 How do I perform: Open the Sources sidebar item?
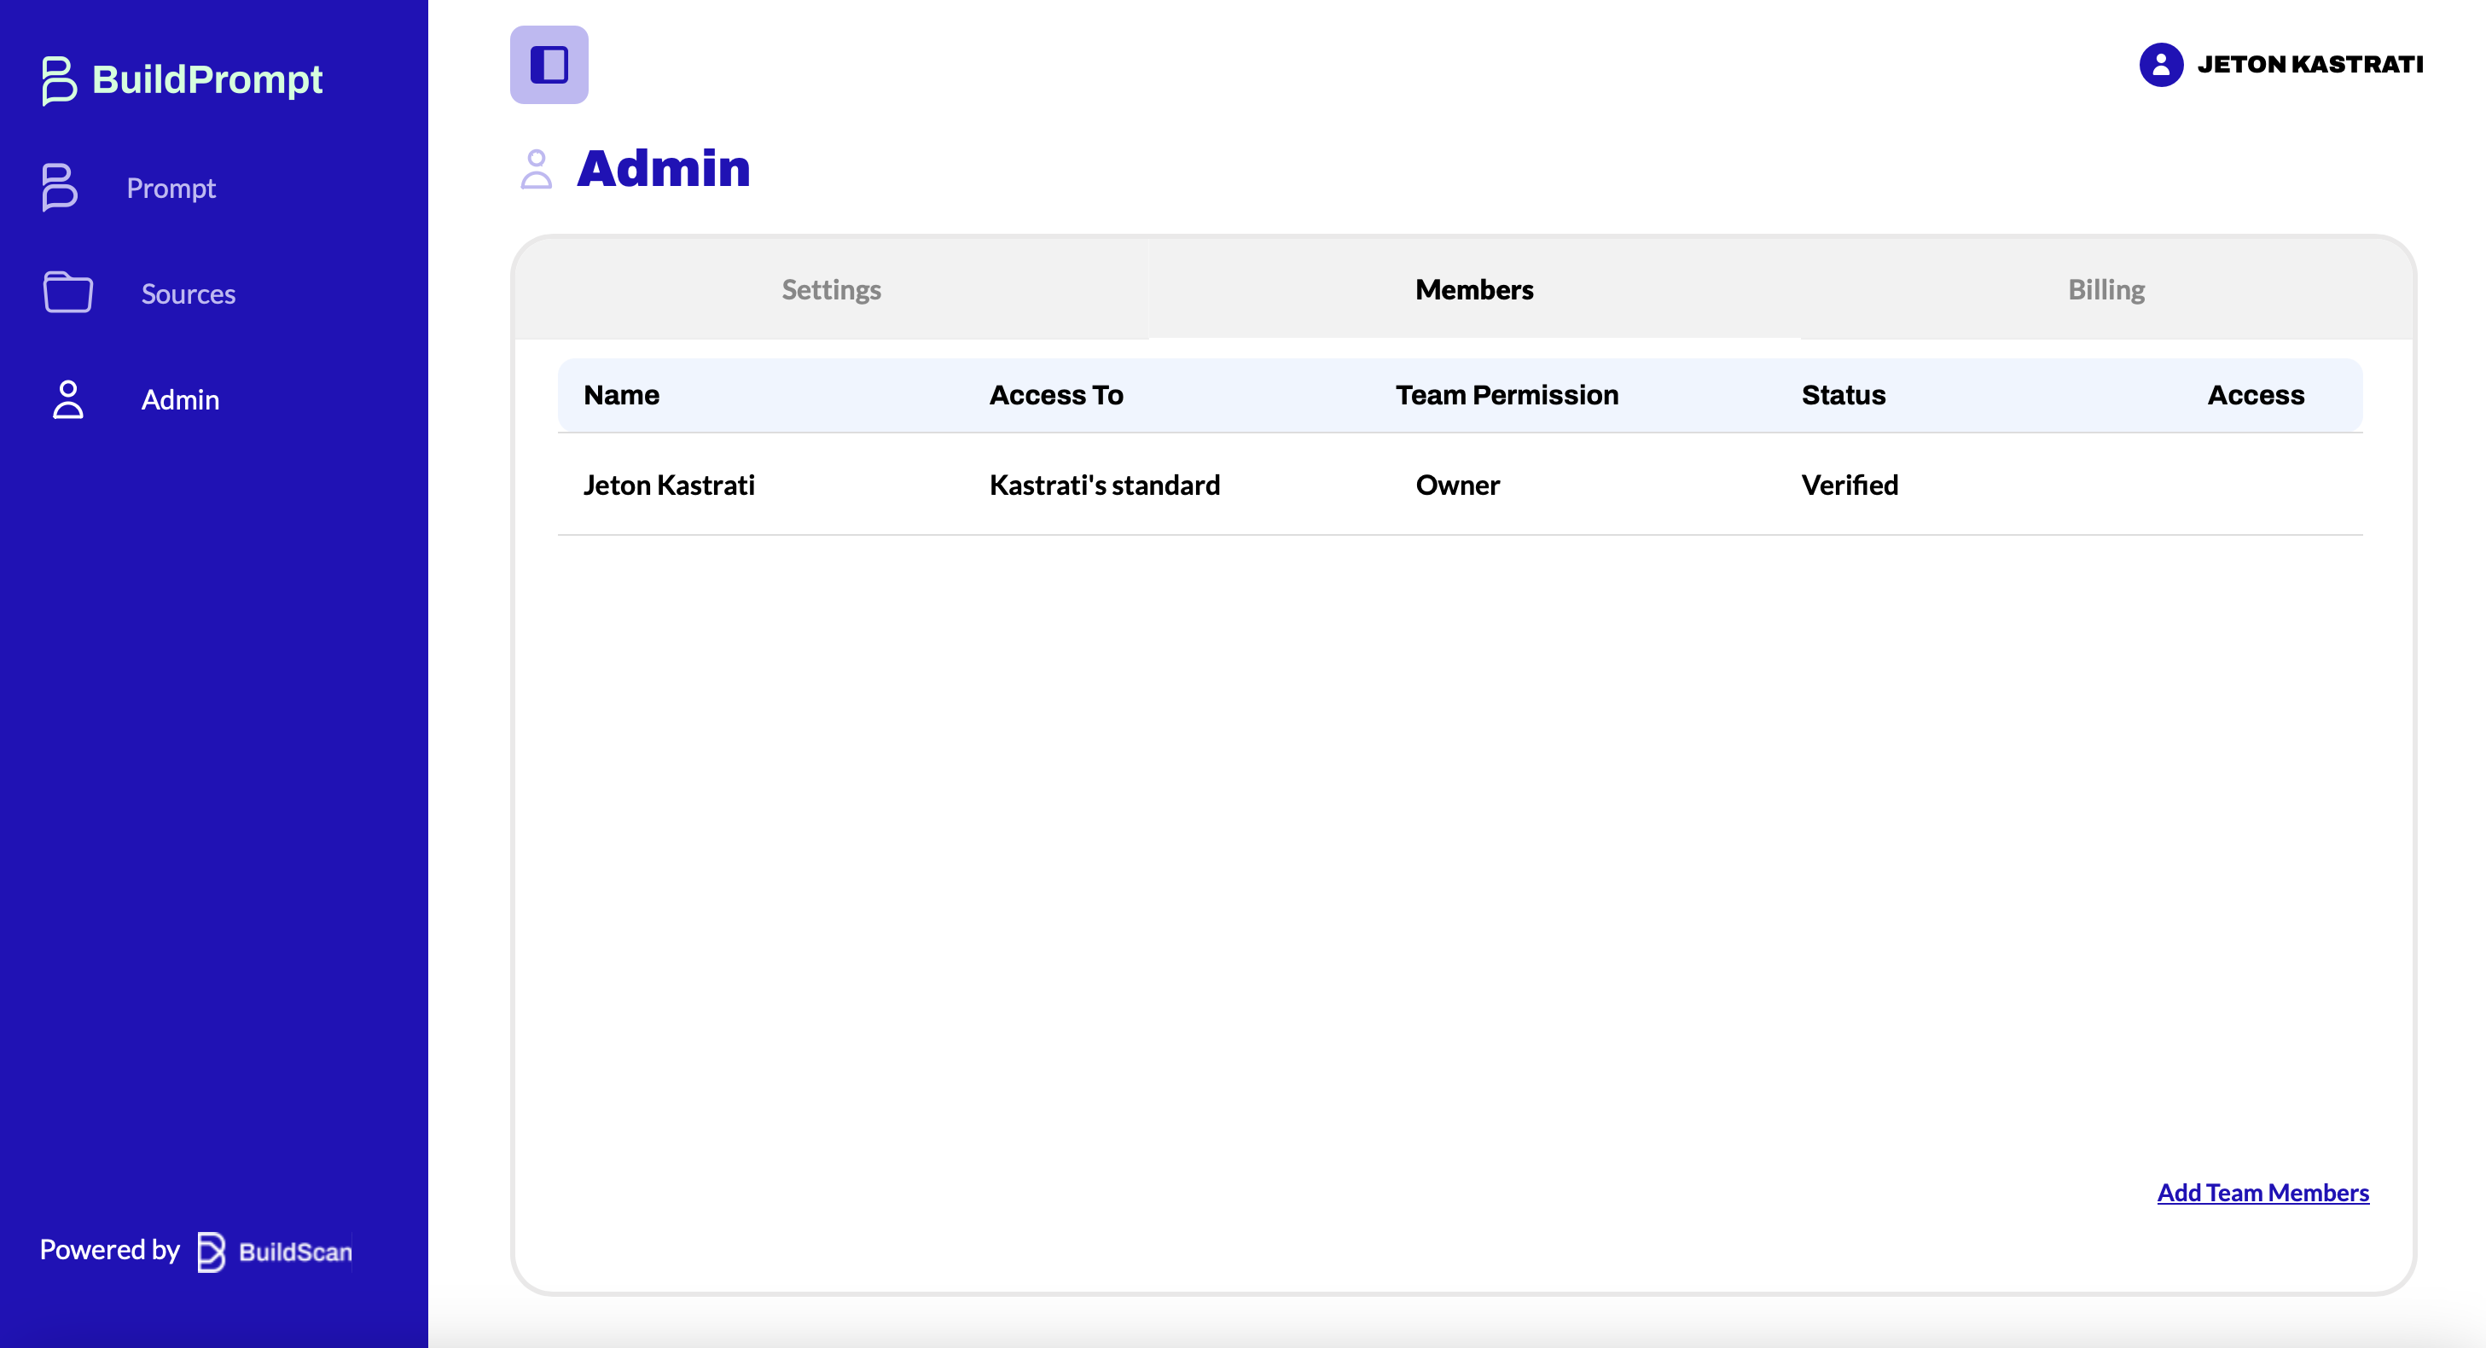tap(189, 293)
